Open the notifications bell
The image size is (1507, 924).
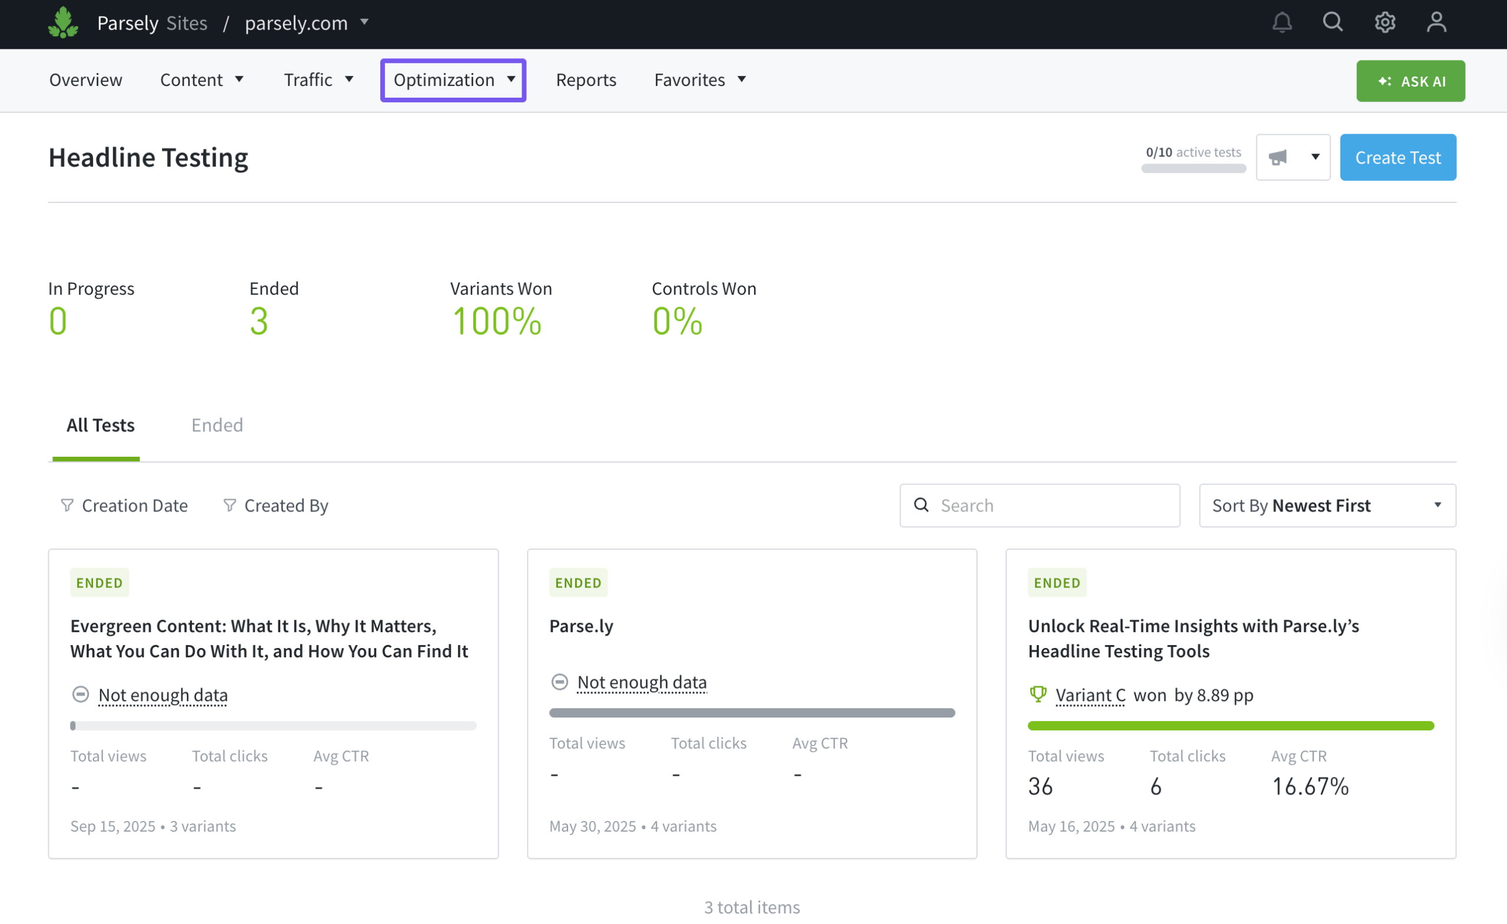1282,22
